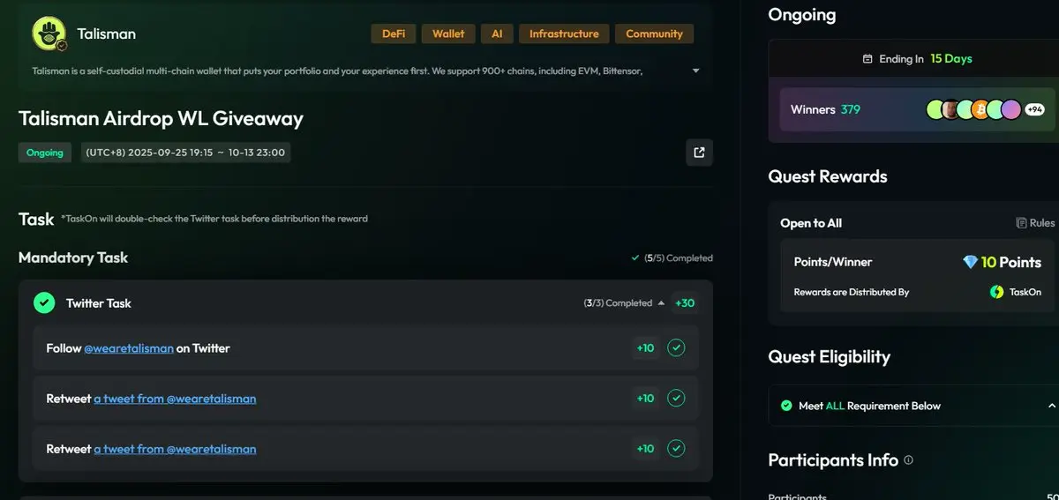Click the Talisman project name
The image size is (1059, 500).
click(x=107, y=34)
